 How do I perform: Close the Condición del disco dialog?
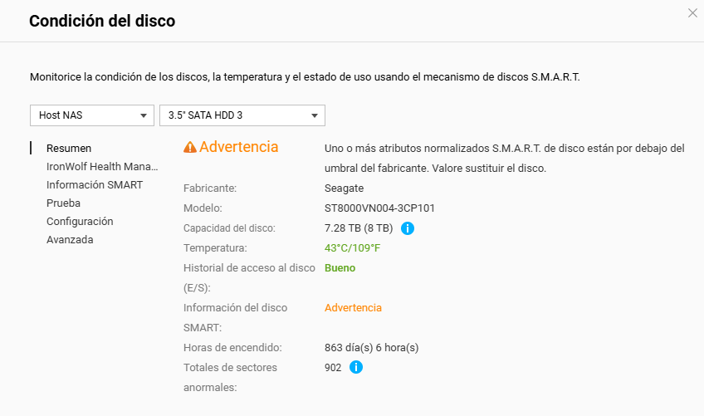pyautogui.click(x=692, y=13)
